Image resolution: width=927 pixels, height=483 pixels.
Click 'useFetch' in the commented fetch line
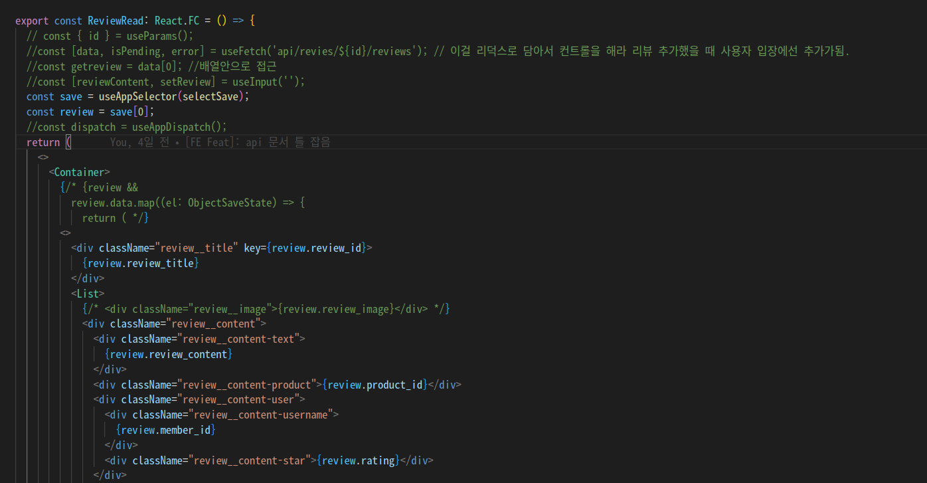tap(243, 51)
